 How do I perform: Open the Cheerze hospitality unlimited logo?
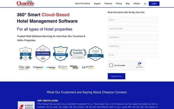25,4
